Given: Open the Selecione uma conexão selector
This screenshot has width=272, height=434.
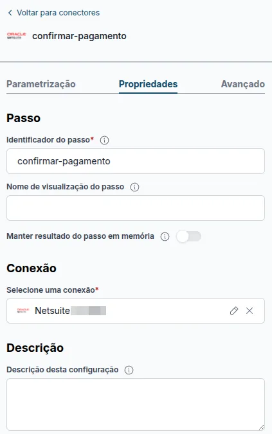Looking at the screenshot, I should 136,311.
